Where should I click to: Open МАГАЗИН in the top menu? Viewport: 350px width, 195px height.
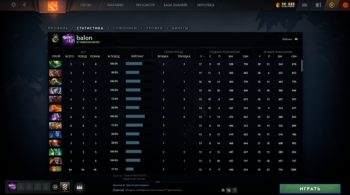point(115,5)
